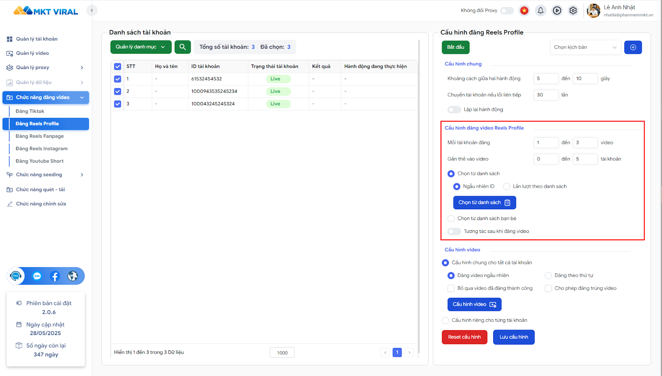Viewport: 662px width, 376px height.
Task: Click the MKT VIRAL logo
Action: [46, 11]
